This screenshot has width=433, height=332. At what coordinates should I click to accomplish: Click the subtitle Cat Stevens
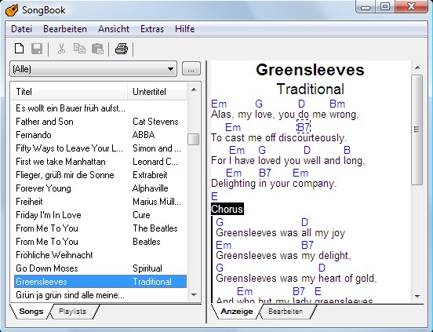tap(155, 122)
